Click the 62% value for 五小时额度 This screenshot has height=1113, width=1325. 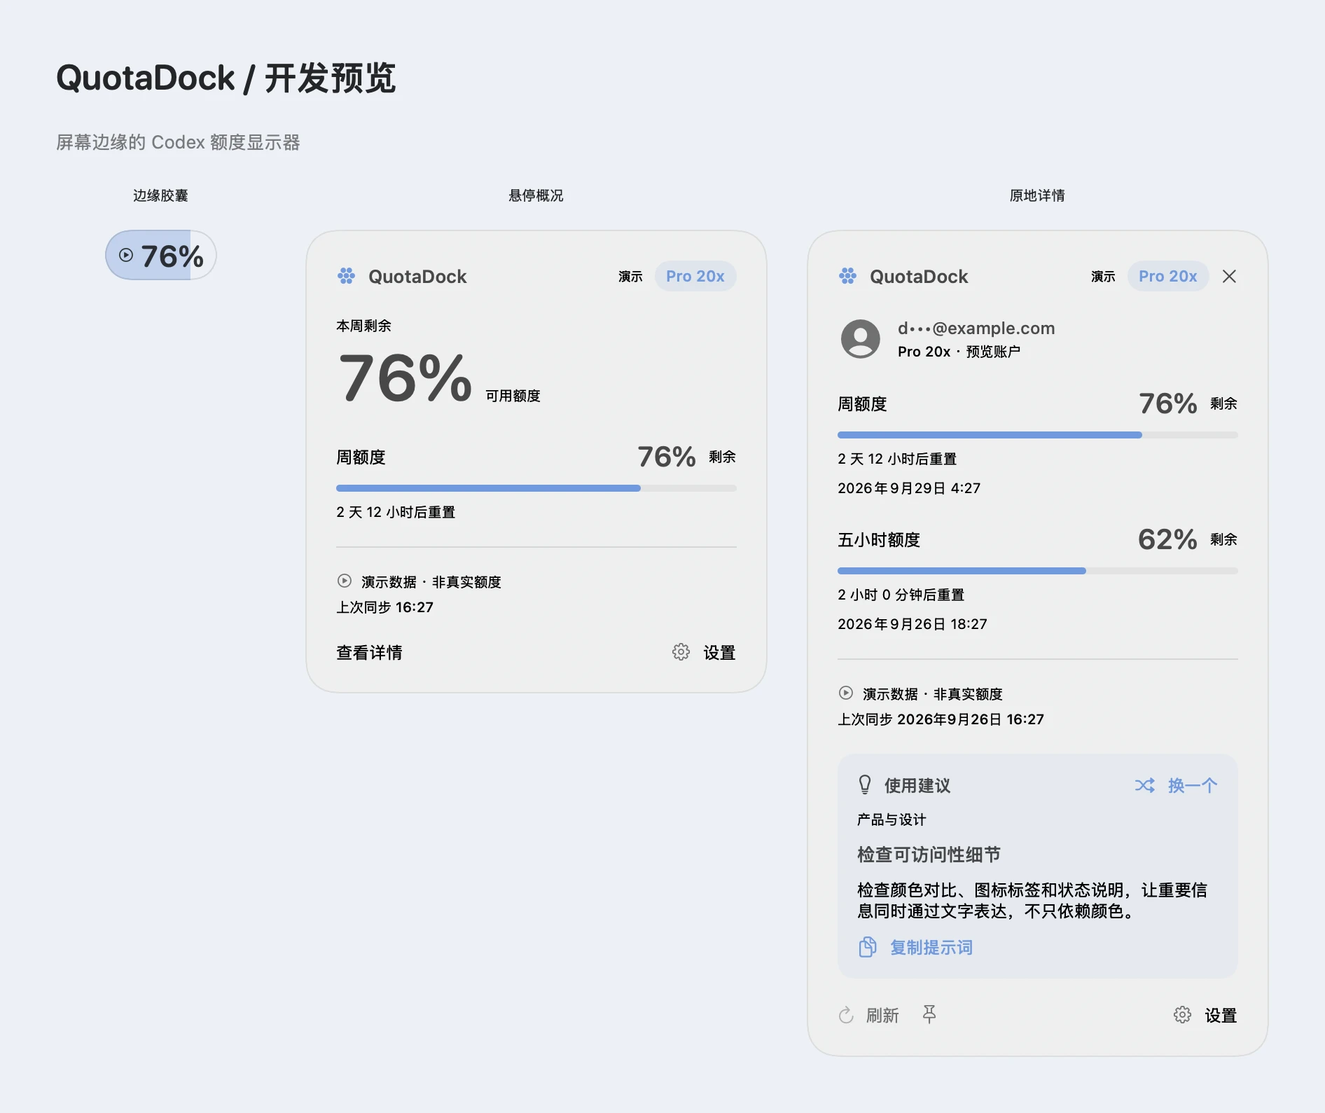(x=1167, y=539)
